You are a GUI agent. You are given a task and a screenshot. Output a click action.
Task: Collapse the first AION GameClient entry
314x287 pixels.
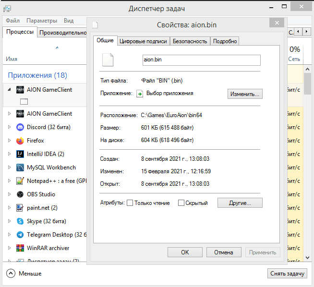tap(9, 89)
